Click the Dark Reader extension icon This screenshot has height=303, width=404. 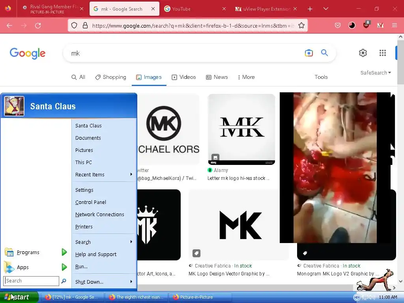coord(352,25)
